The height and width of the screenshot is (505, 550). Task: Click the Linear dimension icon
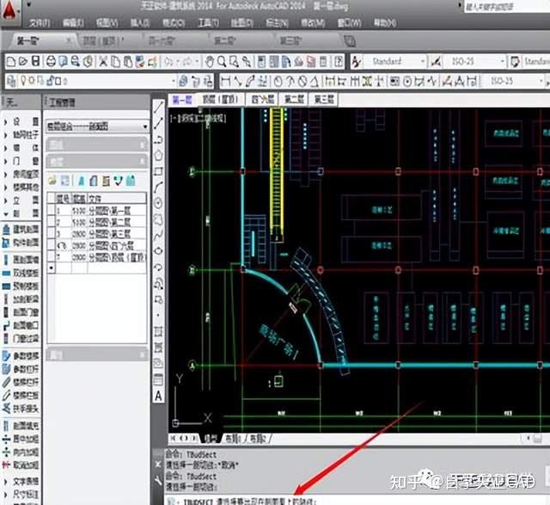[226, 82]
